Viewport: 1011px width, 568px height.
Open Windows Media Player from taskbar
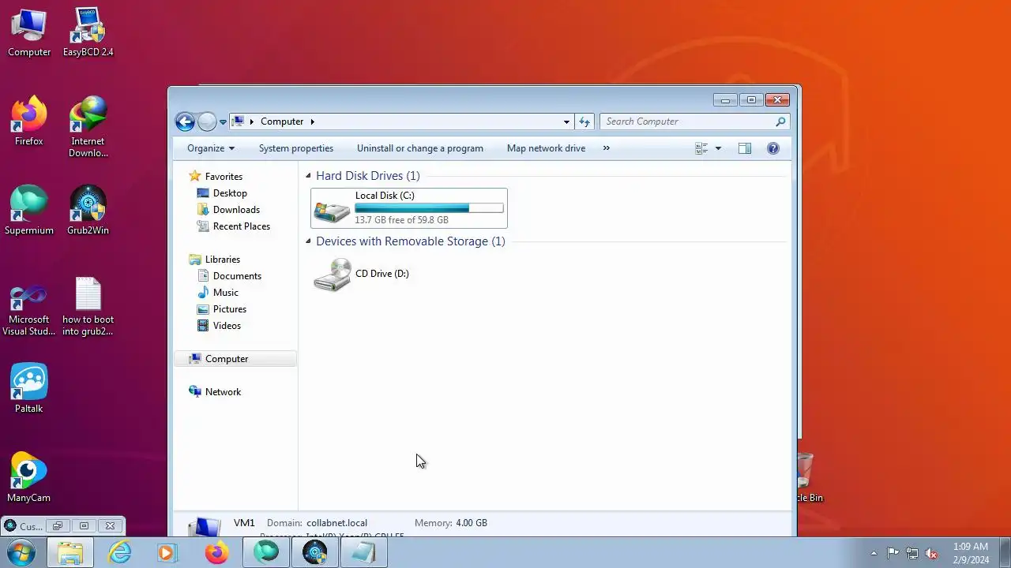click(167, 552)
